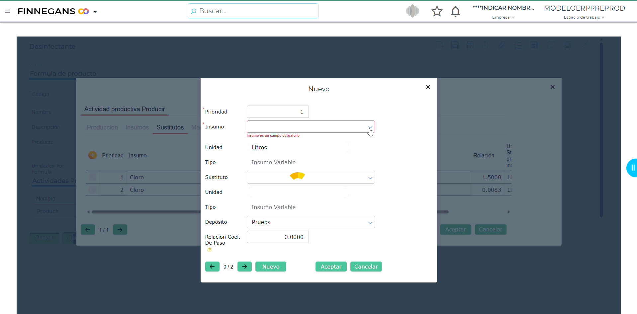
Task: Go to previous record in Nuevo dialog
Action: pyautogui.click(x=212, y=267)
